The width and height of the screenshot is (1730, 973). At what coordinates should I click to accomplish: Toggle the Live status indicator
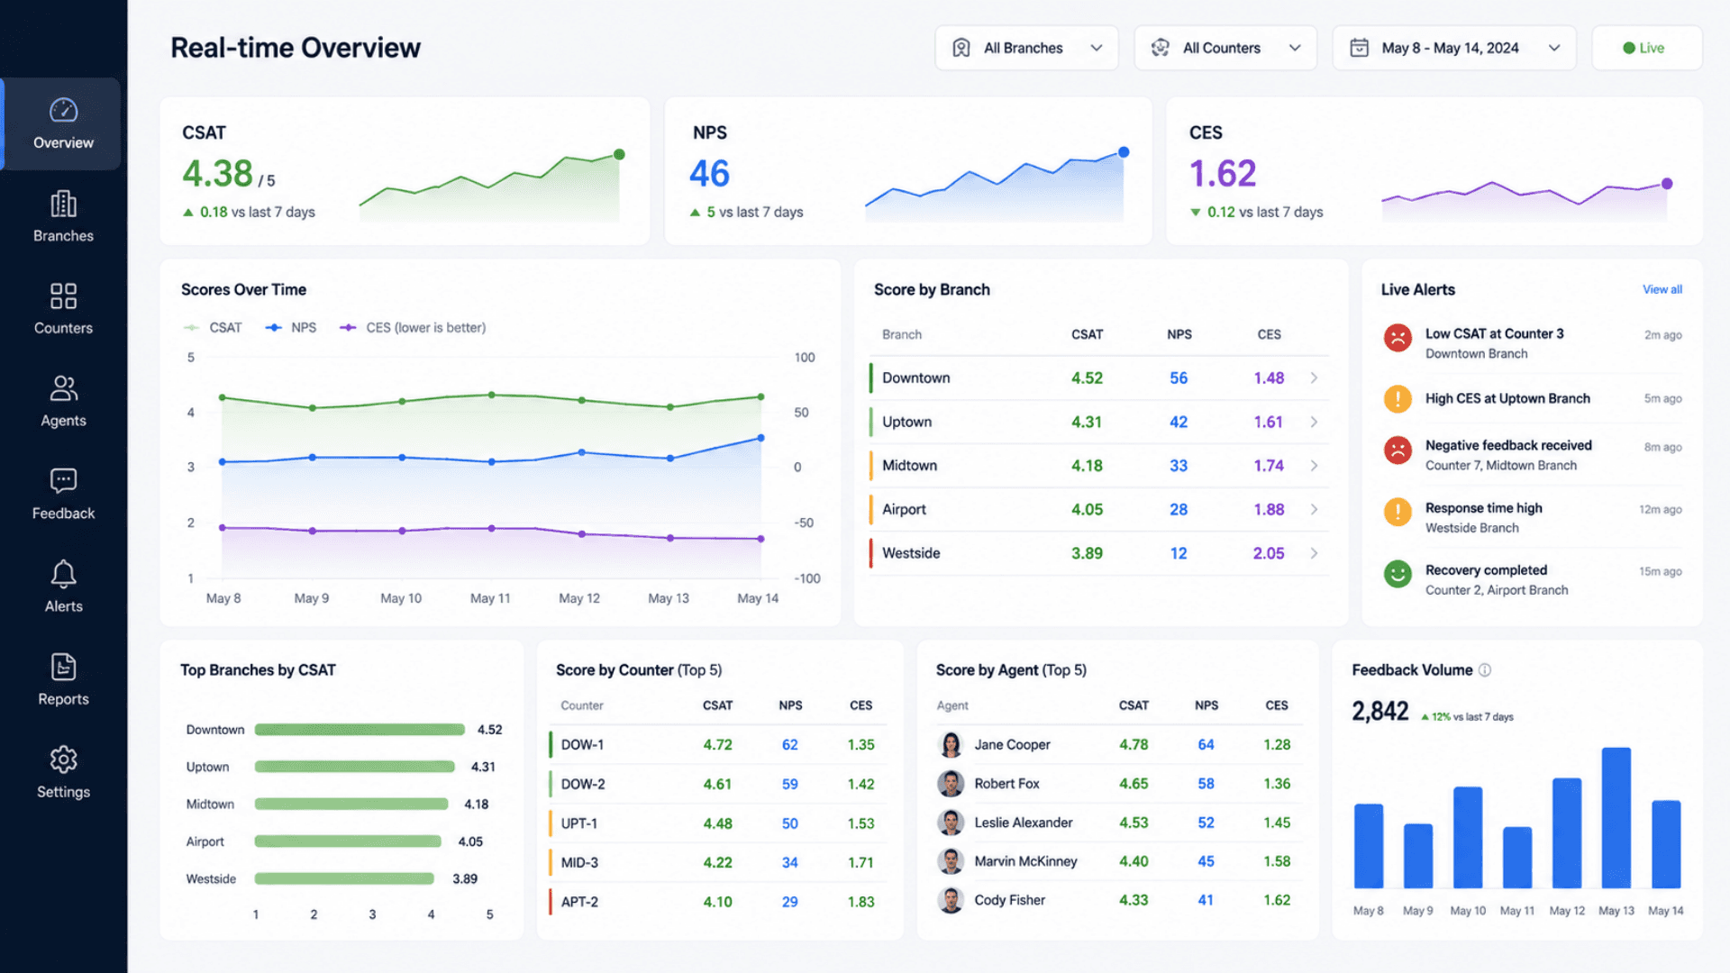point(1646,48)
